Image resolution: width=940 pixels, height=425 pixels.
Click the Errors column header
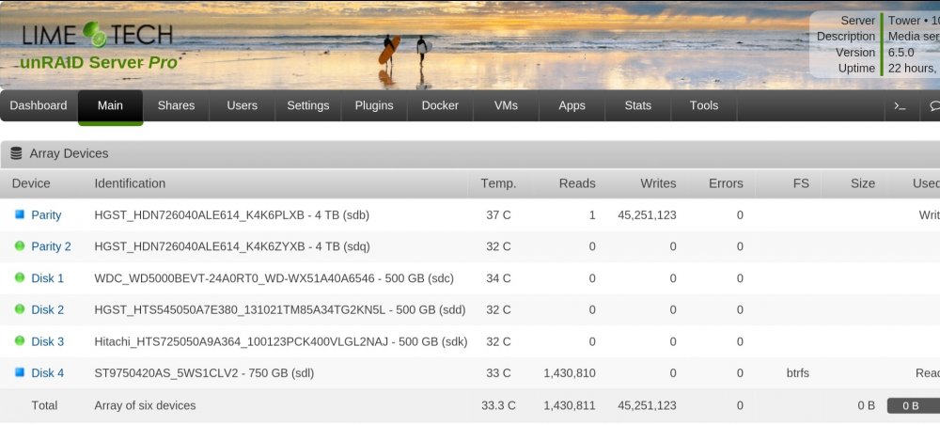click(x=726, y=183)
